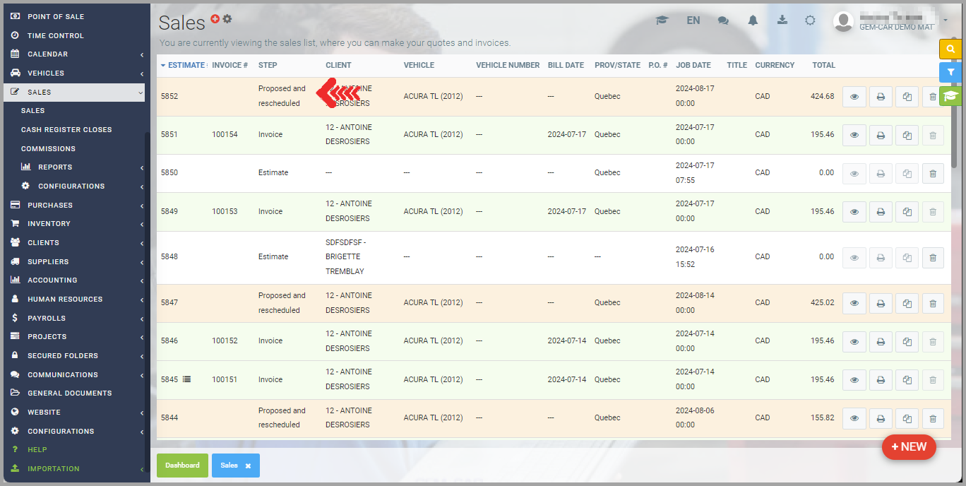Click the download icon in top header
The image size is (966, 486).
pyautogui.click(x=782, y=20)
